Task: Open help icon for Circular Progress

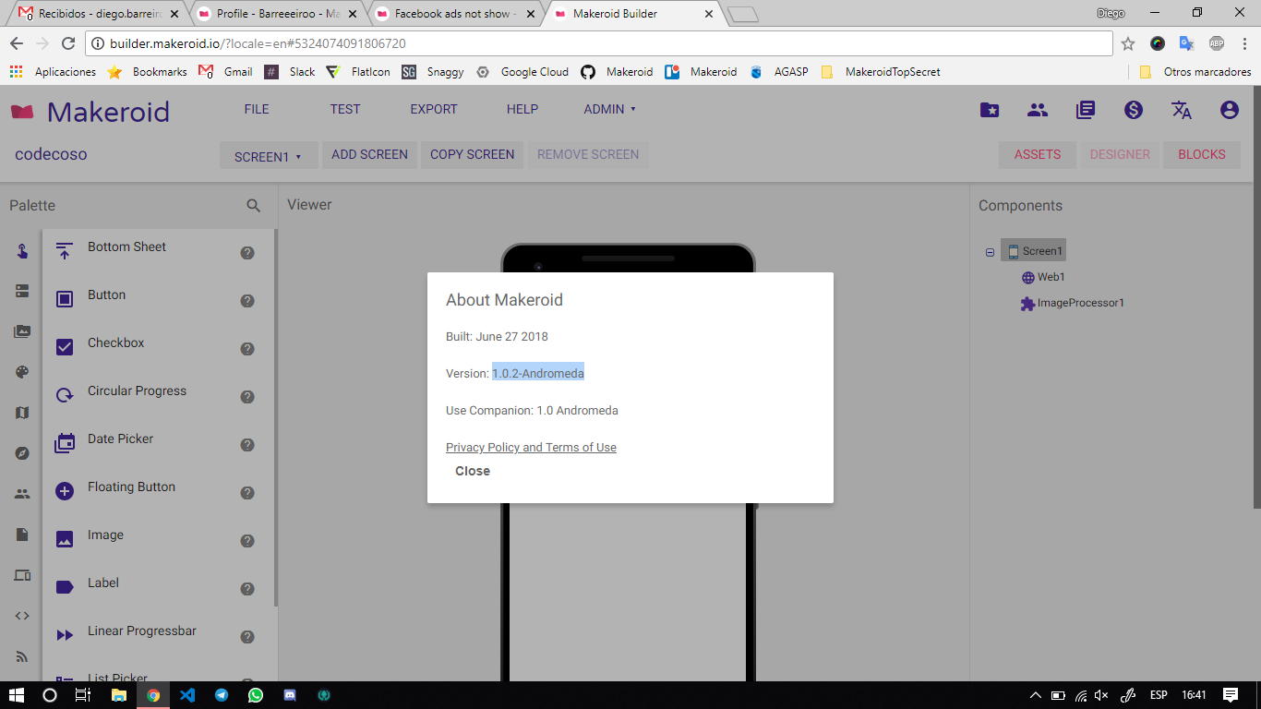Action: pos(247,397)
